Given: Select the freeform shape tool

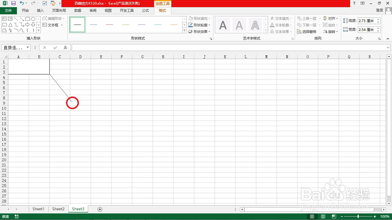Looking at the screenshot, I should 4,31.
